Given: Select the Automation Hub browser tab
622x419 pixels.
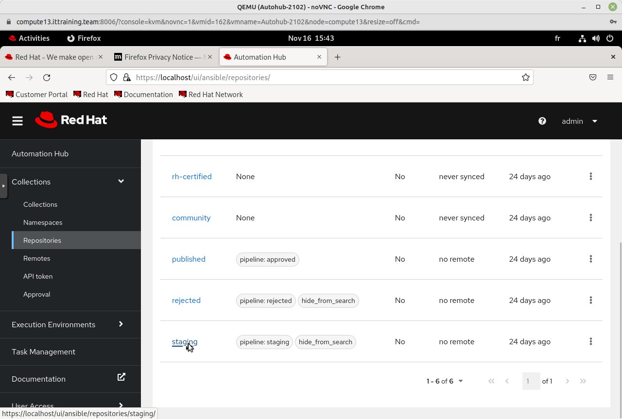Looking at the screenshot, I should coord(273,57).
